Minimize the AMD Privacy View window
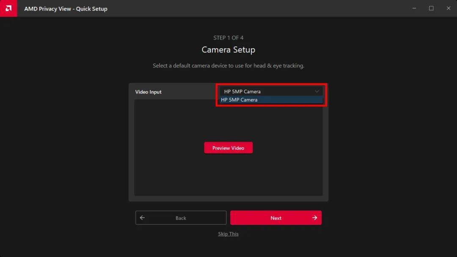This screenshot has height=257, width=457. coord(413,8)
